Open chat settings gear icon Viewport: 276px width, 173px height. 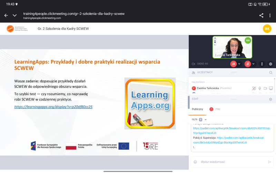tap(270, 99)
